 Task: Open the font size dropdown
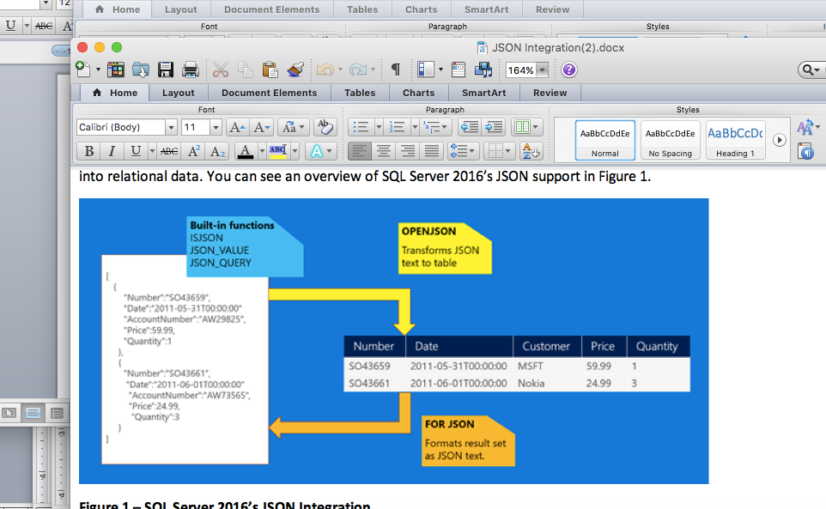[216, 126]
